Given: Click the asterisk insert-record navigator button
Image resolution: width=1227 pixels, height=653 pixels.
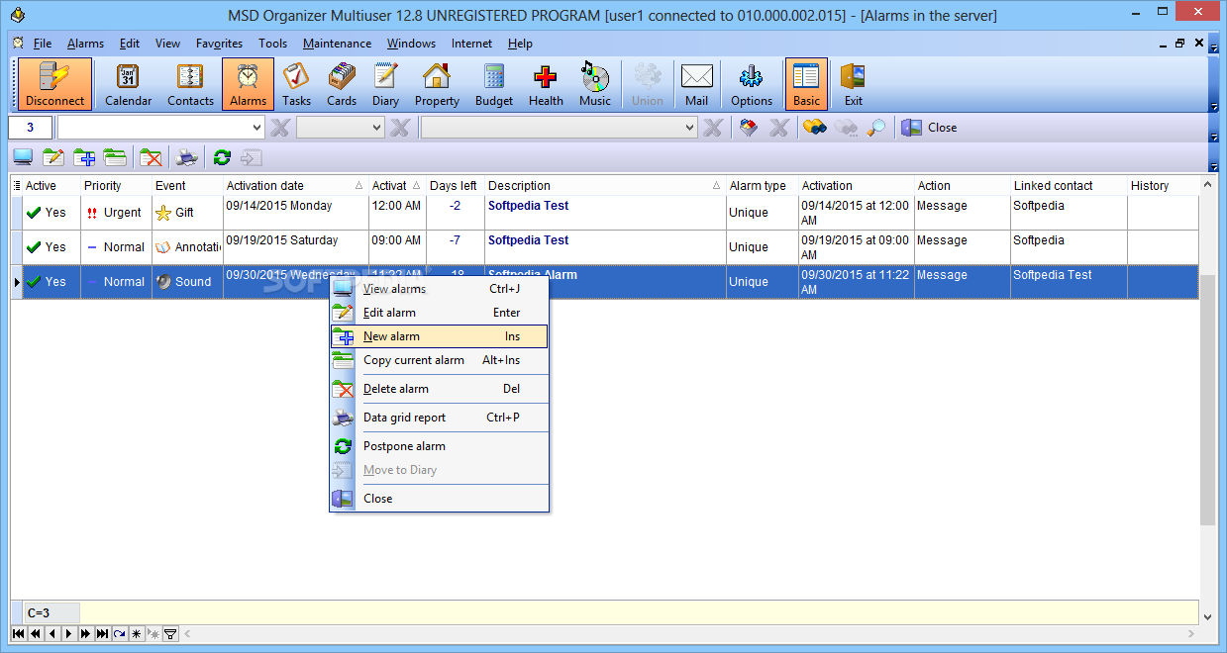Looking at the screenshot, I should (x=137, y=633).
